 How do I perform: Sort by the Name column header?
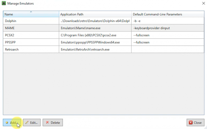point(31,14)
